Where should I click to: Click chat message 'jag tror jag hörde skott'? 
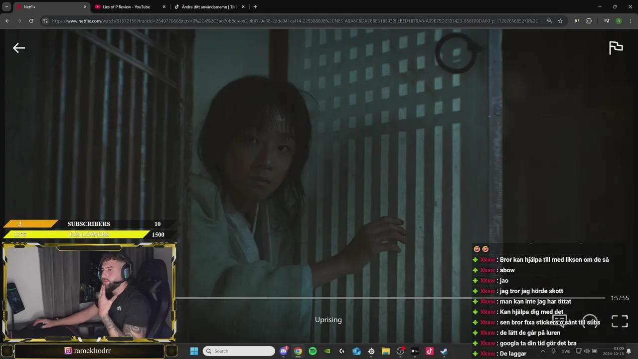[x=531, y=291]
